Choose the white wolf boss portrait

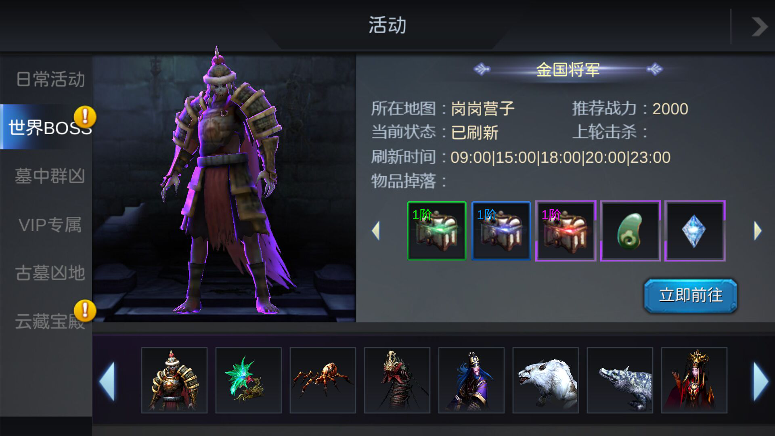546,380
